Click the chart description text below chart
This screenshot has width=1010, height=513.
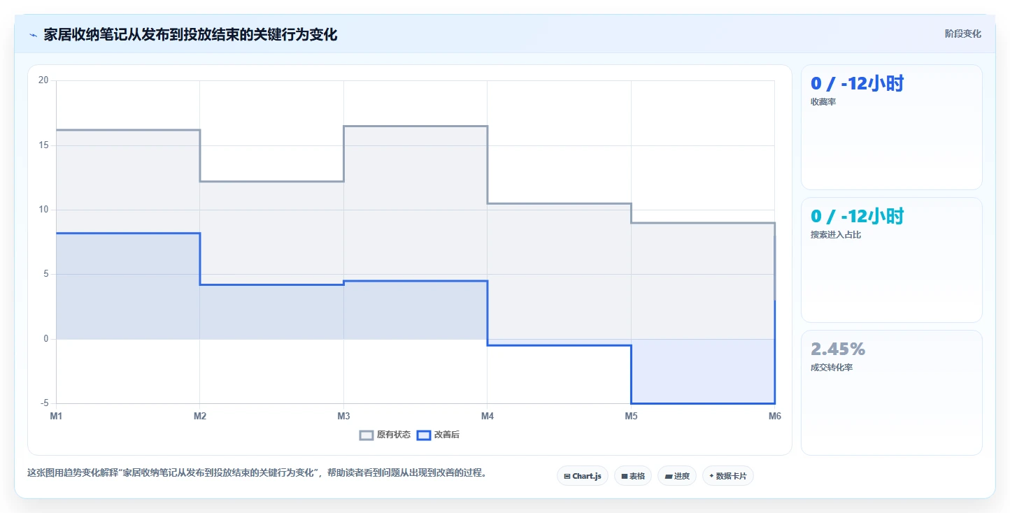[x=257, y=473]
